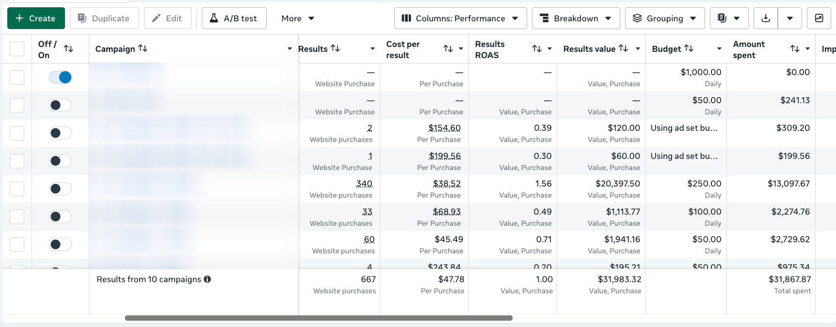Screen dimensions: 836x327
Task: Open the Grouping dropdown
Action: tap(665, 18)
